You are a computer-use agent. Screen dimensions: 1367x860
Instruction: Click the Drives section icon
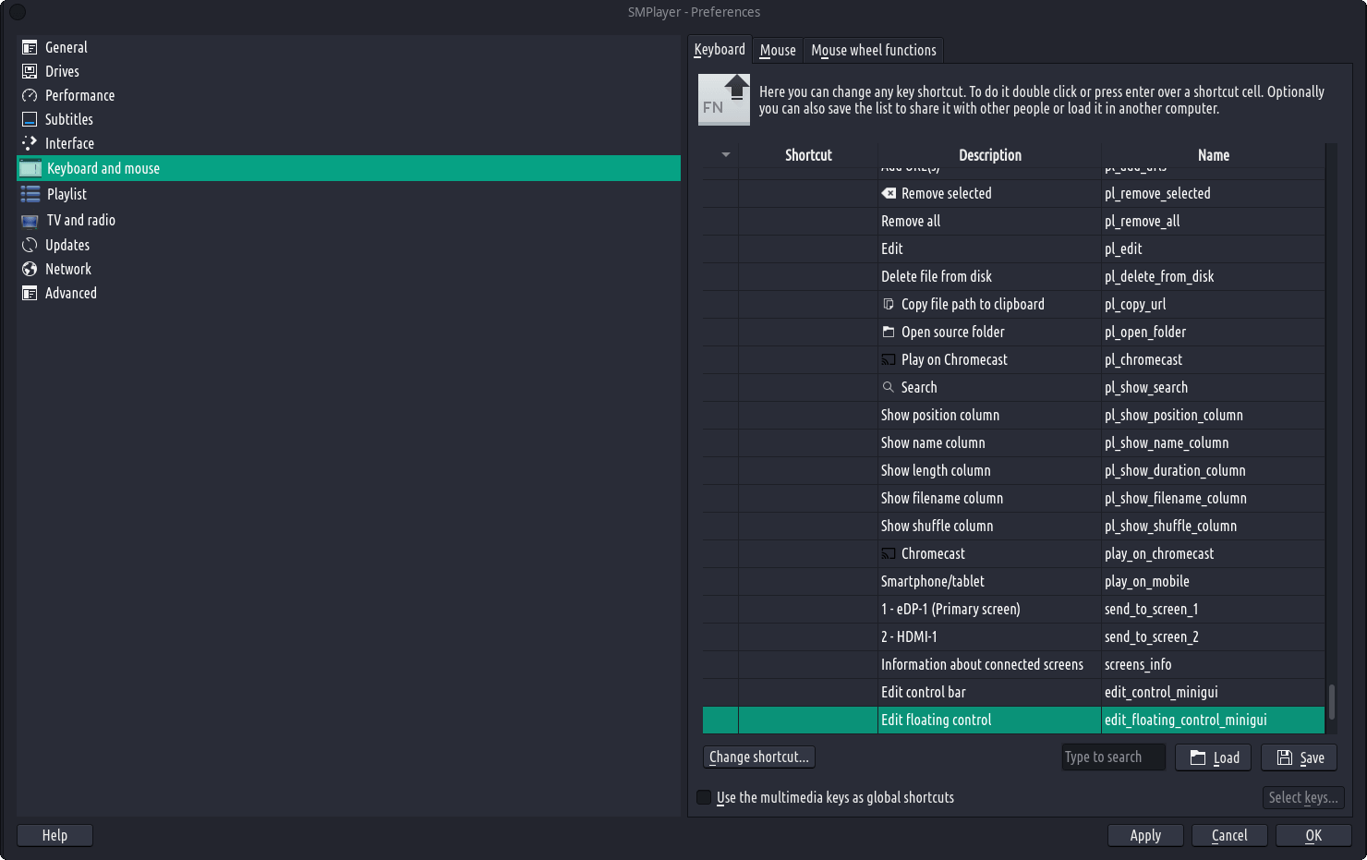[30, 71]
